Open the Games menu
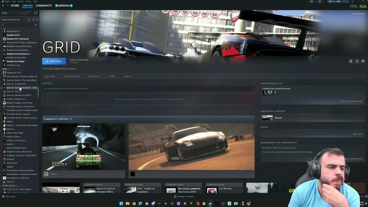 [x=28, y=1]
